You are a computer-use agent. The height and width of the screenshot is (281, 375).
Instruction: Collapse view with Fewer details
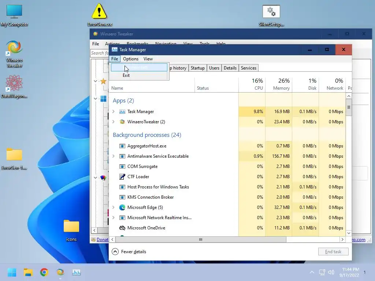129,252
